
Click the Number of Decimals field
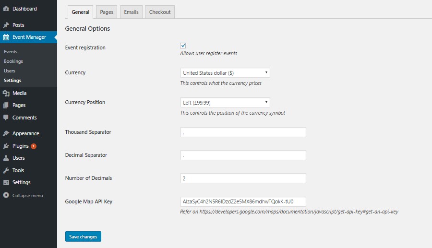point(243,178)
